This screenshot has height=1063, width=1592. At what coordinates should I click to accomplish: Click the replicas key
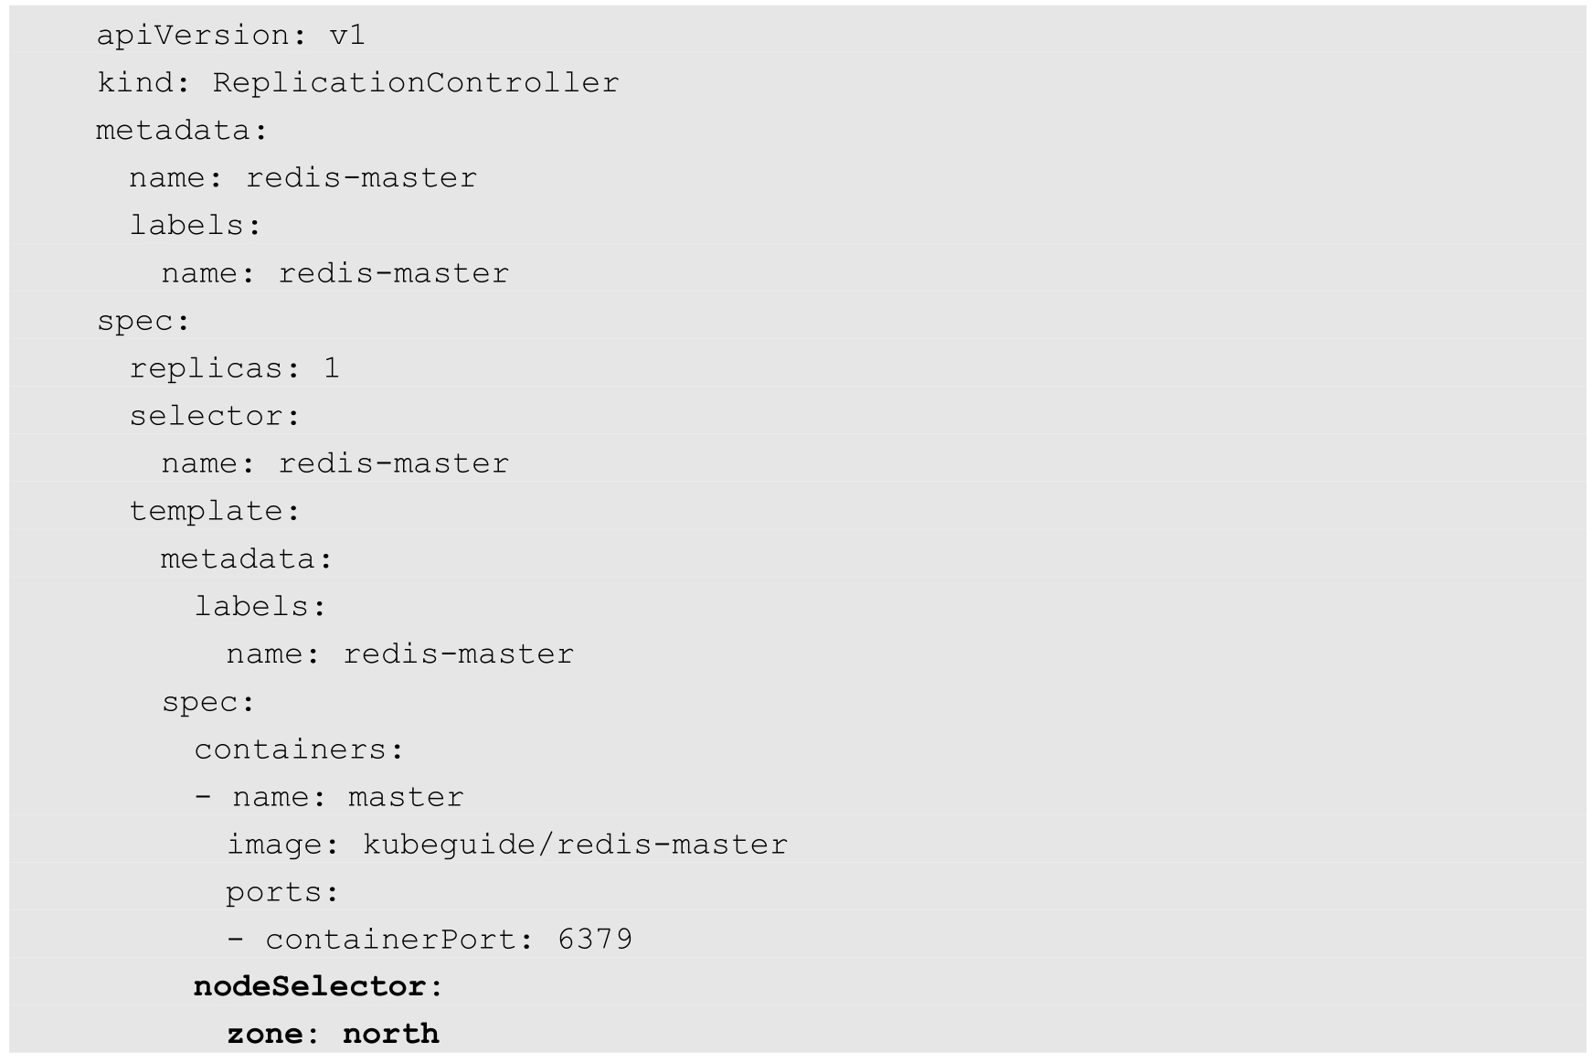(x=207, y=368)
